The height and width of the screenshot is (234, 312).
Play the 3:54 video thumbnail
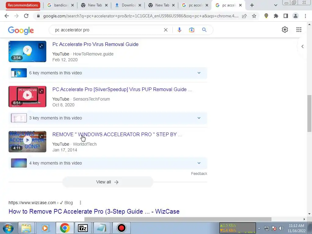click(27, 51)
